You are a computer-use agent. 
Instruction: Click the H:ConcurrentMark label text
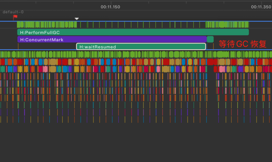pos(42,40)
